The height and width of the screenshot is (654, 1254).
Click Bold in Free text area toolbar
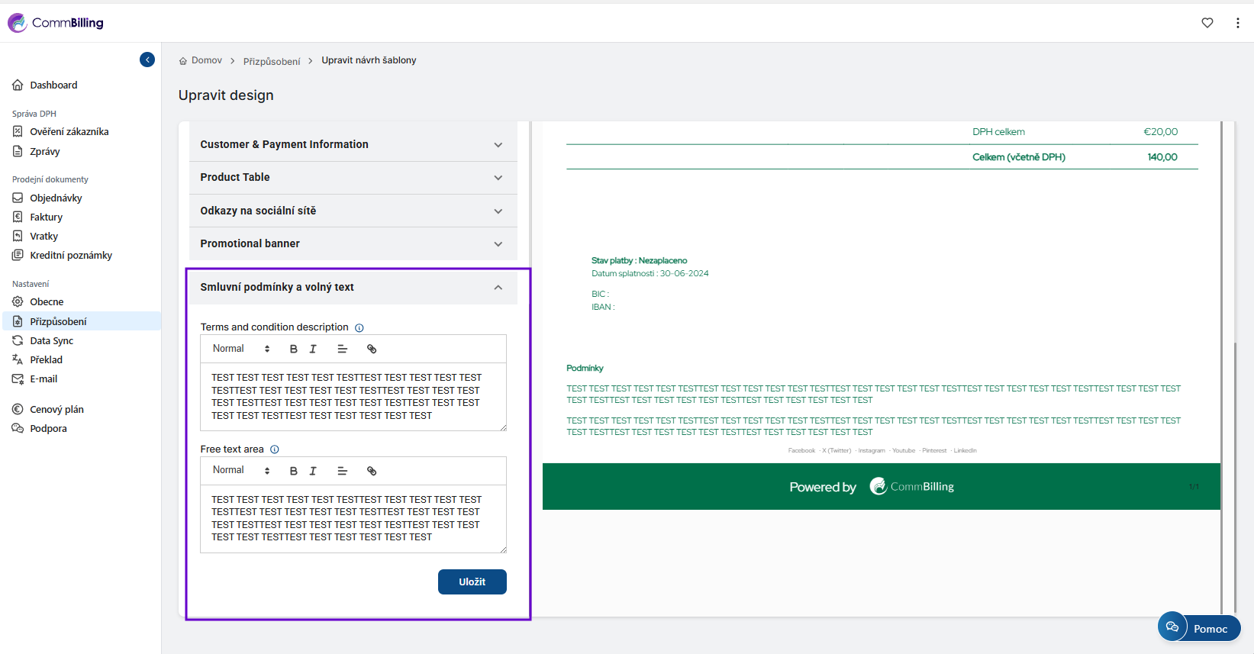coord(293,471)
